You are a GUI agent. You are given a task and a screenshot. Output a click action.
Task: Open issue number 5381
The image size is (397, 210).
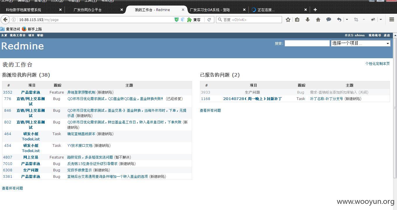click(8, 176)
